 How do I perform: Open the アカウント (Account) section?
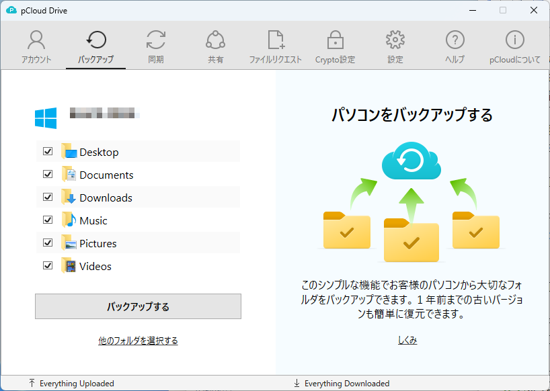point(36,47)
